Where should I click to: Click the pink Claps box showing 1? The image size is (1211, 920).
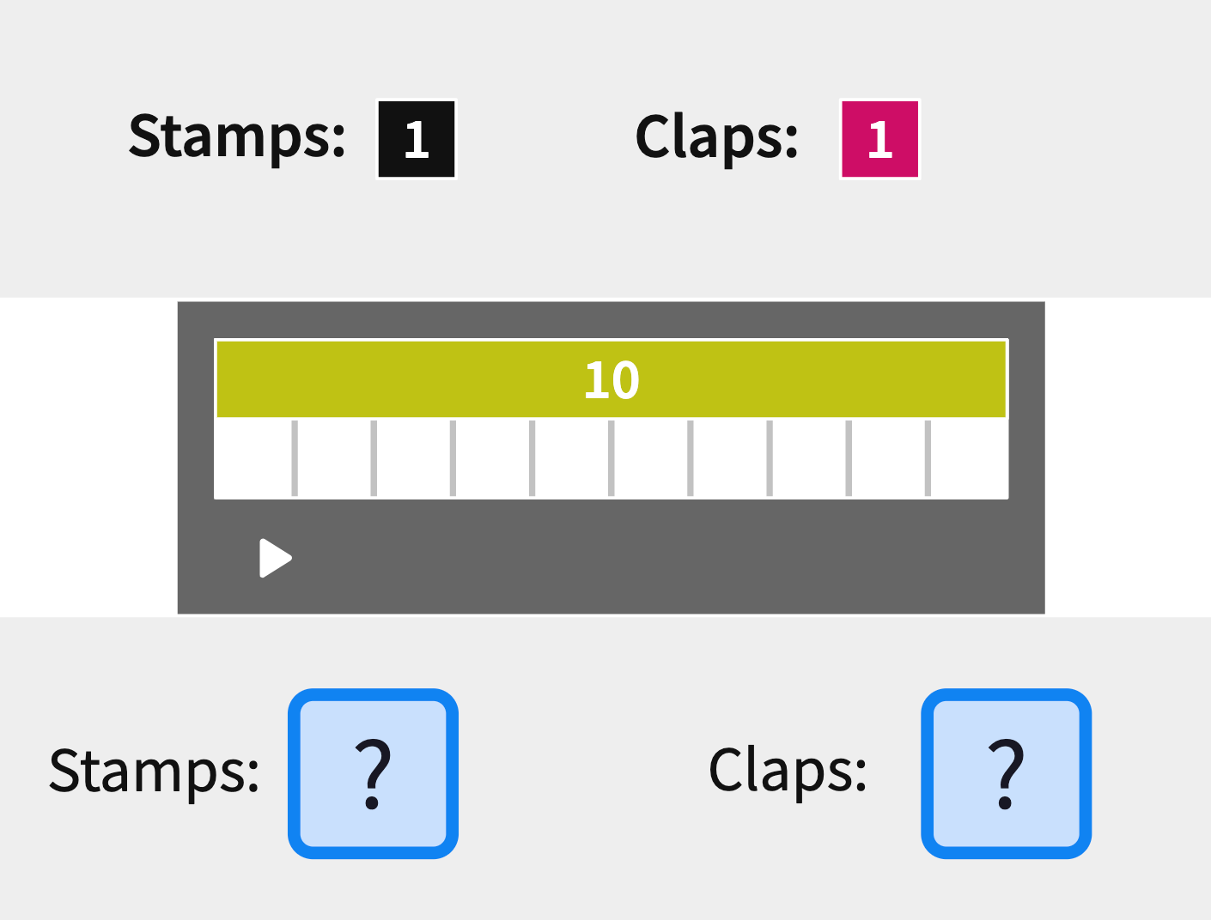click(x=879, y=139)
